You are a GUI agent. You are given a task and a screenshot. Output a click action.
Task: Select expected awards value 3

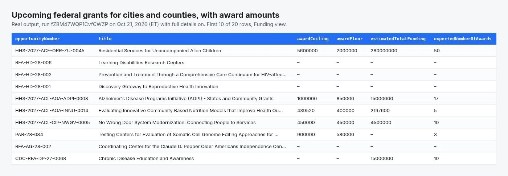tap(435, 135)
